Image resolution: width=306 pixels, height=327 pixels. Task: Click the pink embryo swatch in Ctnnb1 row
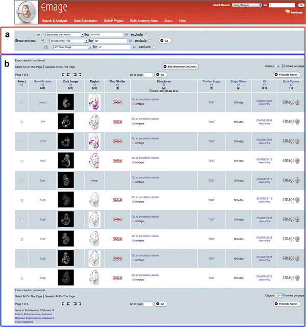(133, 104)
